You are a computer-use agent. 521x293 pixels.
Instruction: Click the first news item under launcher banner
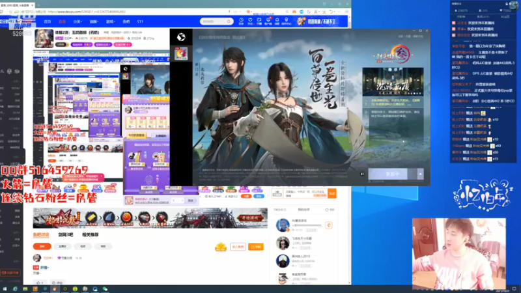tap(393, 102)
